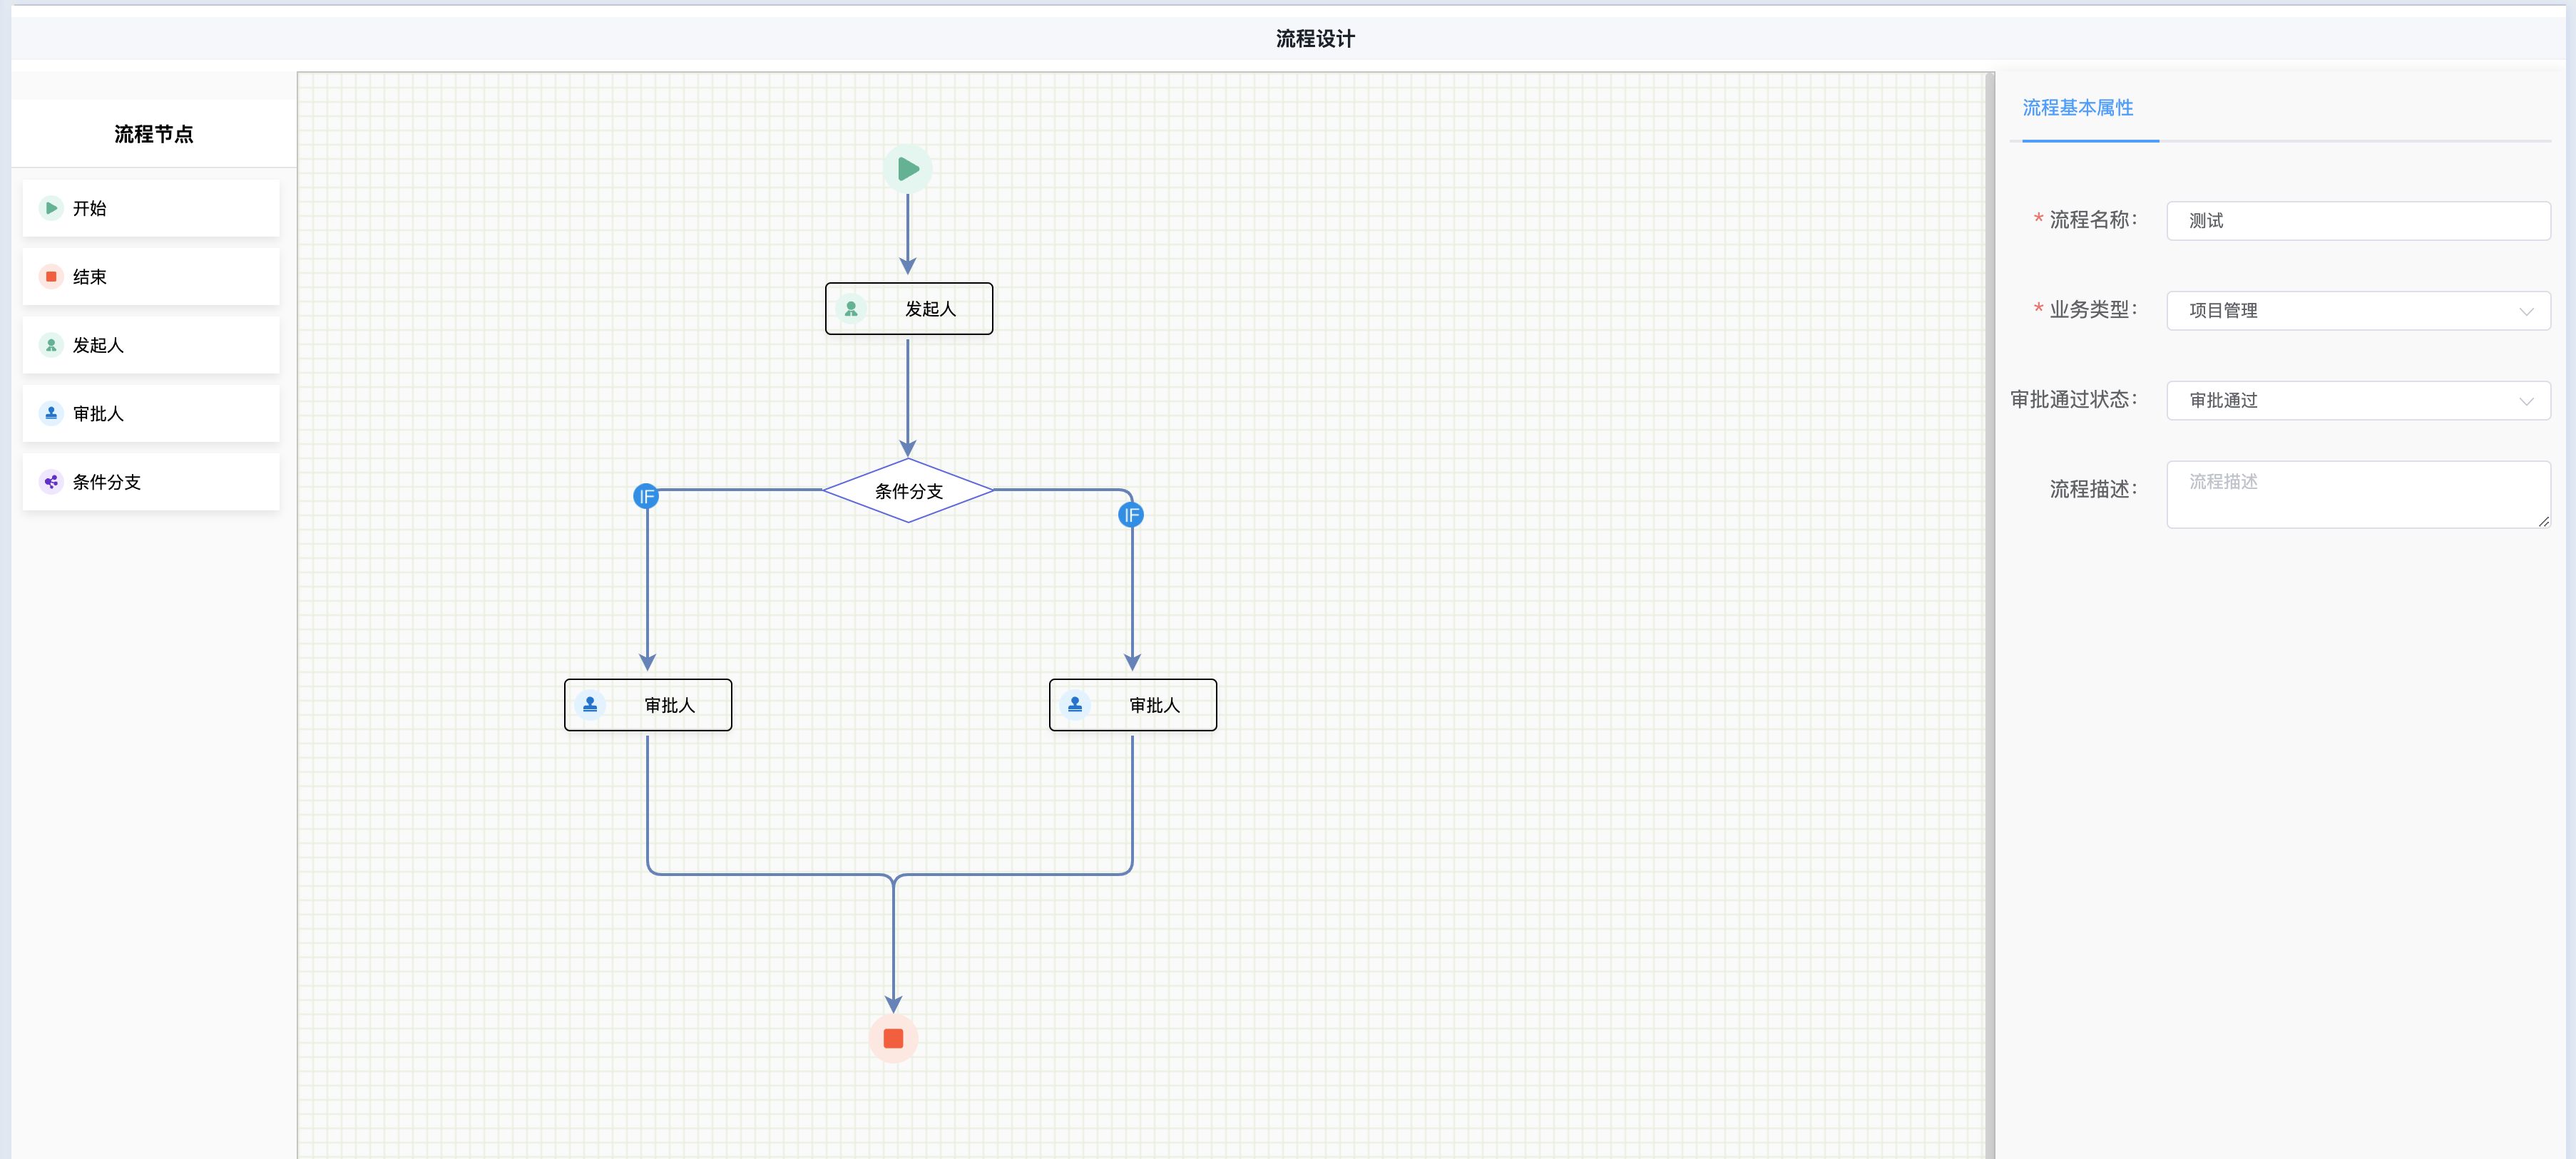Switch to the 流程基本属性 tab
This screenshot has width=2576, height=1159.
point(2078,107)
